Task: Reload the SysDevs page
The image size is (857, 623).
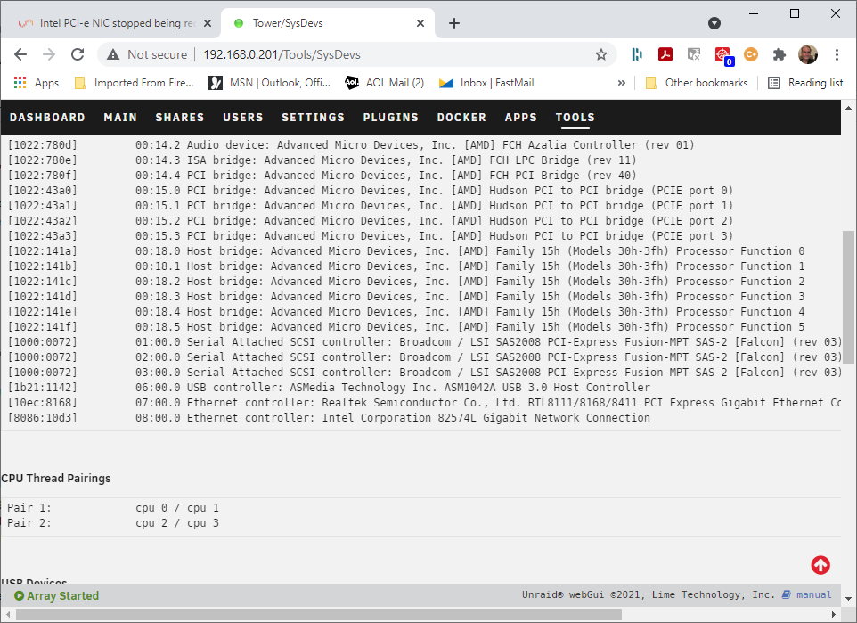Action: click(78, 54)
